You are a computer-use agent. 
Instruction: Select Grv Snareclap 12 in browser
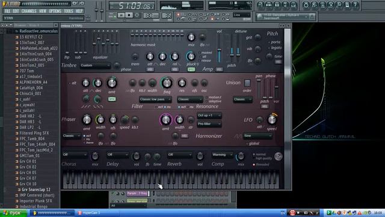36,190
